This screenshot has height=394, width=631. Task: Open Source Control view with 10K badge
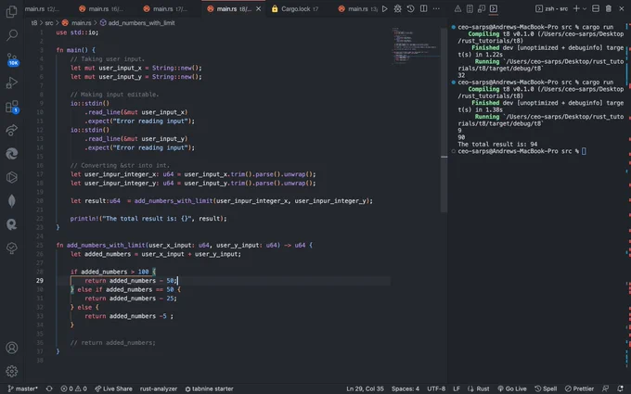point(12,59)
